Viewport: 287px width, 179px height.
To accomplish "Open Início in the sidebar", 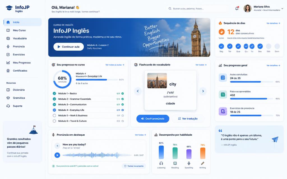I will 22,22.
